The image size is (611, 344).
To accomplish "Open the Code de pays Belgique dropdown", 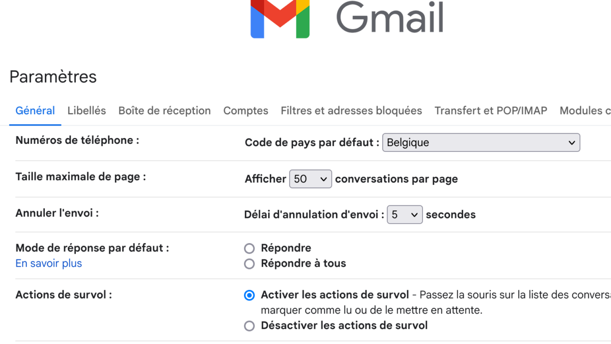I will point(481,142).
